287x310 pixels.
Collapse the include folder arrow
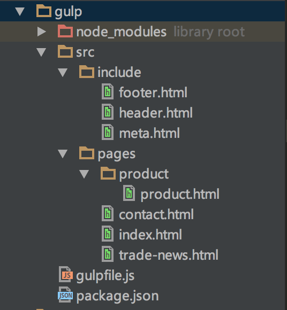pos(63,72)
